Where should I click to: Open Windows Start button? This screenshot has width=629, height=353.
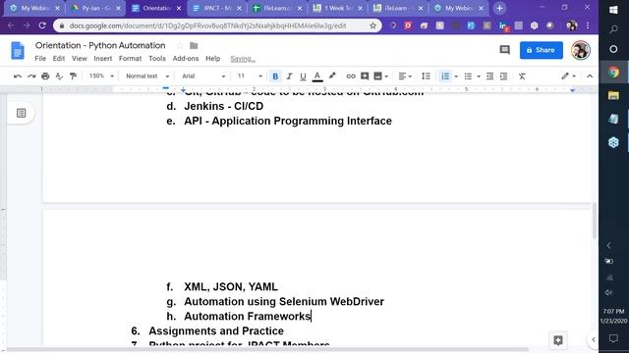[613, 10]
